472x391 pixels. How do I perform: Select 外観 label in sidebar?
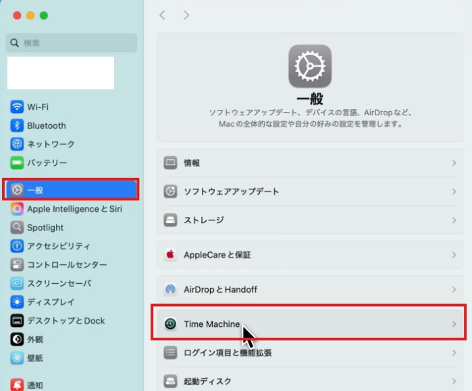pos(35,339)
